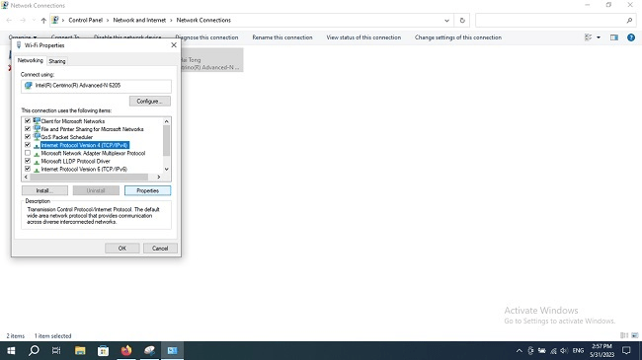The width and height of the screenshot is (642, 360).
Task: Uncheck Client for Microsoft Networks
Action: coord(28,121)
